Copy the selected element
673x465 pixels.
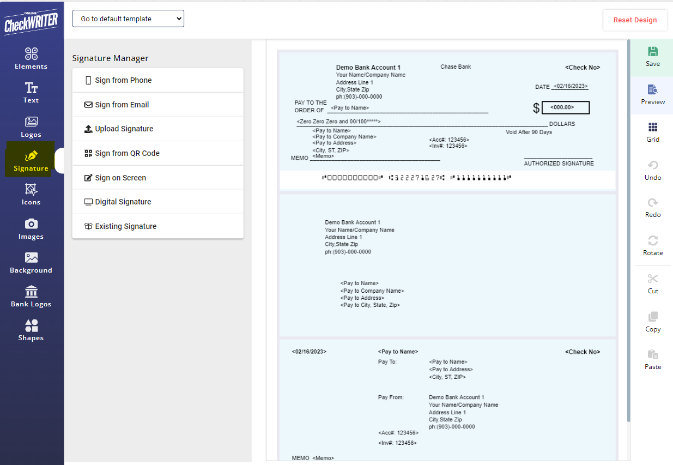tap(653, 322)
